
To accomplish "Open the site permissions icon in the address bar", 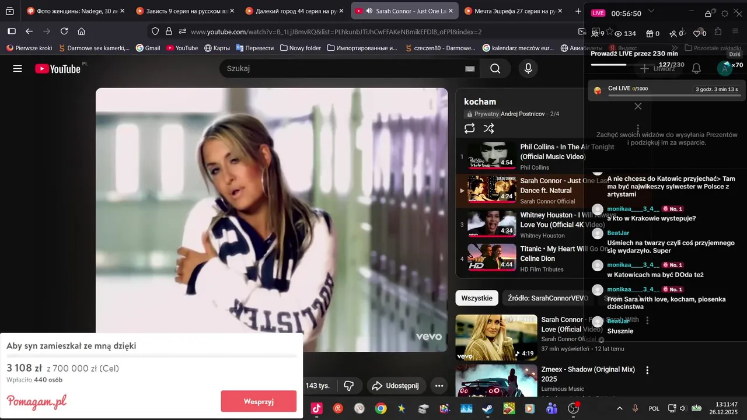I will coord(183,32).
